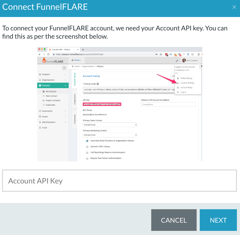Click the Account Setup heading text

click(91, 76)
